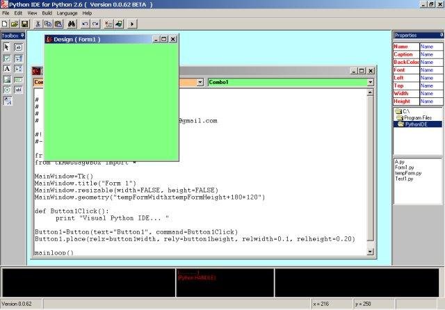Click the MainWindow.title("Form 1") code line

click(86, 183)
